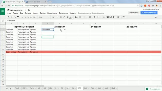Click the insert chart icon

pos(111,17)
